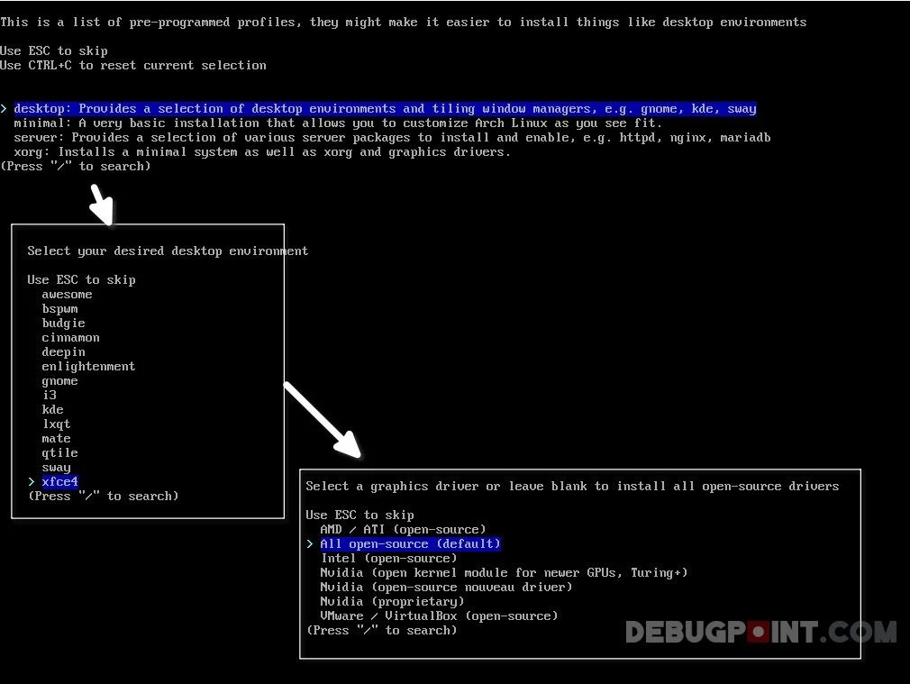Select VMware / VirtualBox driver option
The image size is (910, 684).
coord(438,616)
